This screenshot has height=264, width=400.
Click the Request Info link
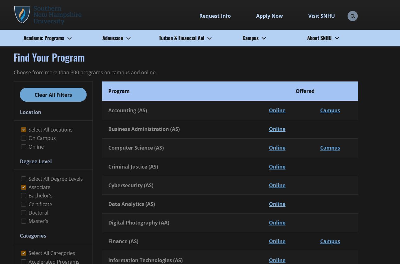(x=215, y=16)
